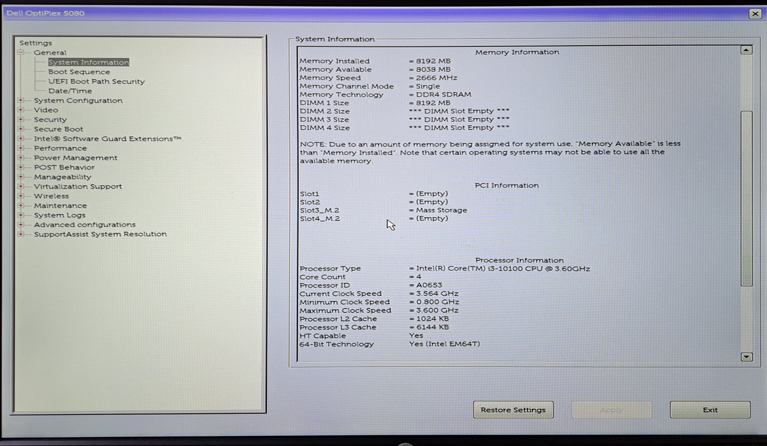The width and height of the screenshot is (767, 446).
Task: Expand the System Logs node
Action: [x=21, y=215]
